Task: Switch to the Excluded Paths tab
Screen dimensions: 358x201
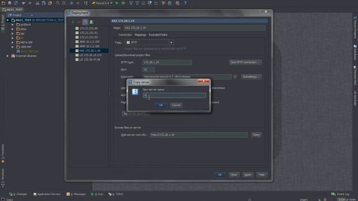Action: point(158,35)
